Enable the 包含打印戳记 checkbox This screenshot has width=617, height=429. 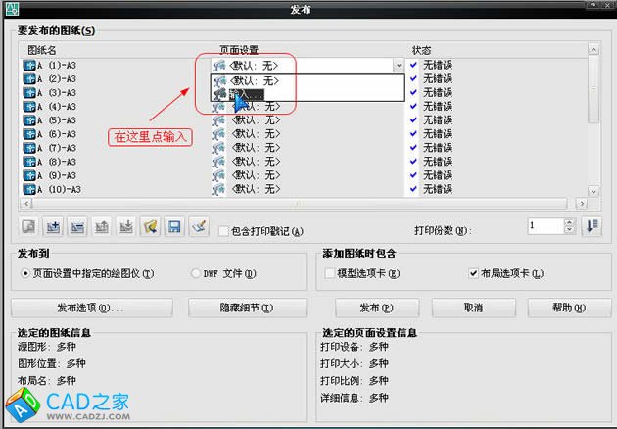coord(224,231)
